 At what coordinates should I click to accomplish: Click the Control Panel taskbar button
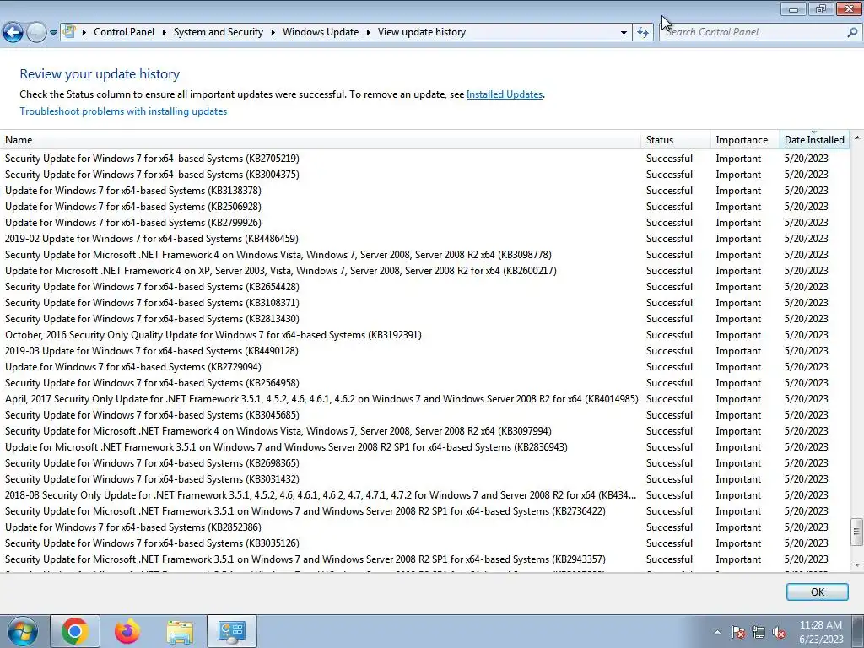(231, 631)
